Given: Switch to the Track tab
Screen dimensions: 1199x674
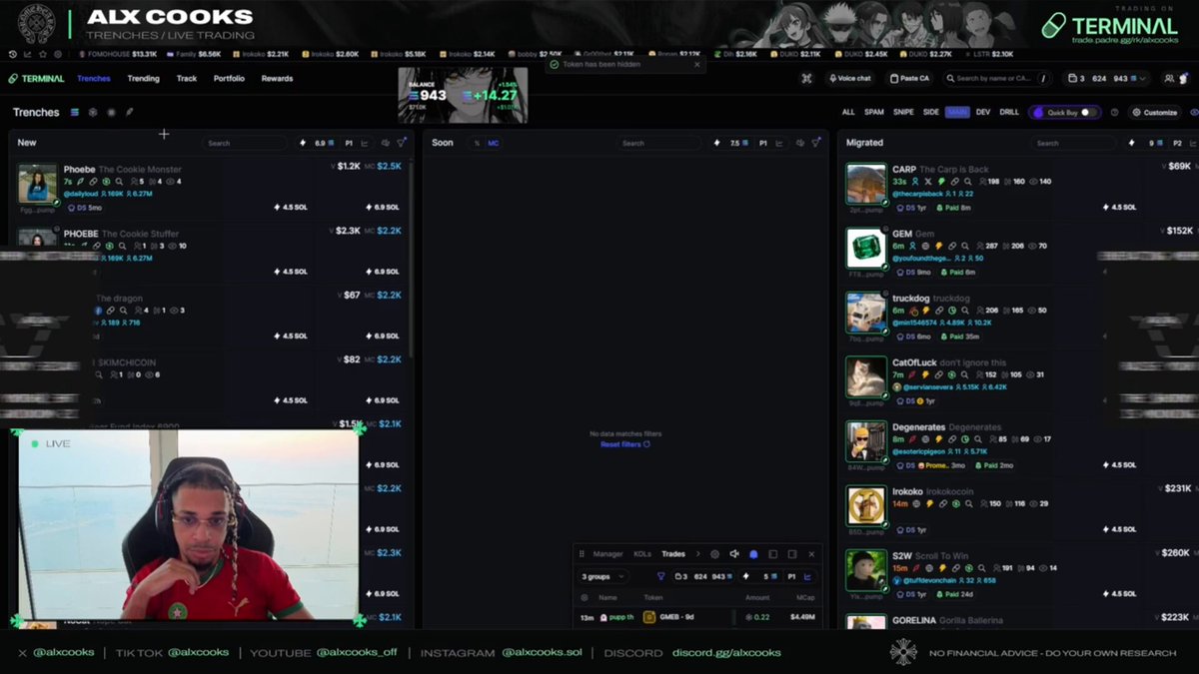Looking at the screenshot, I should click(187, 78).
